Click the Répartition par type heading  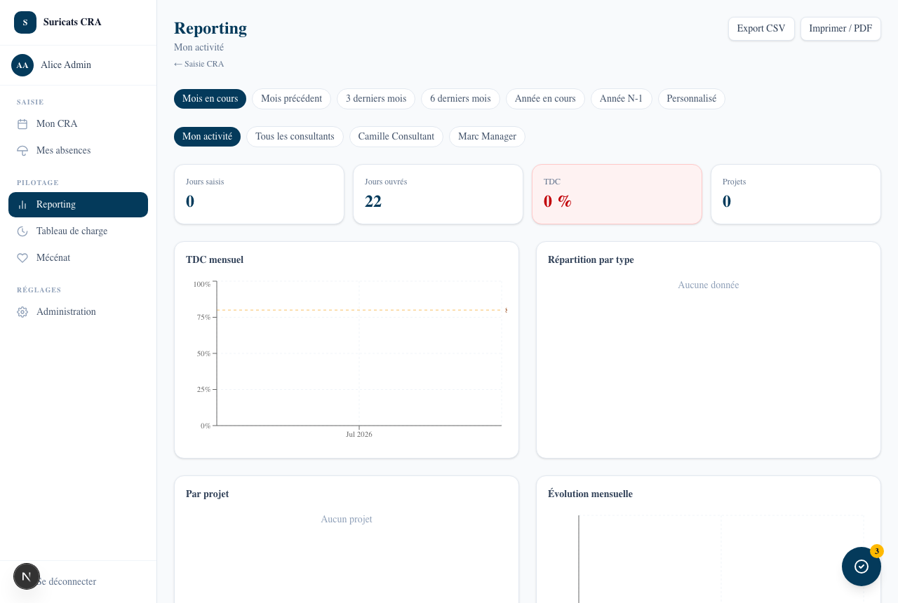point(591,260)
